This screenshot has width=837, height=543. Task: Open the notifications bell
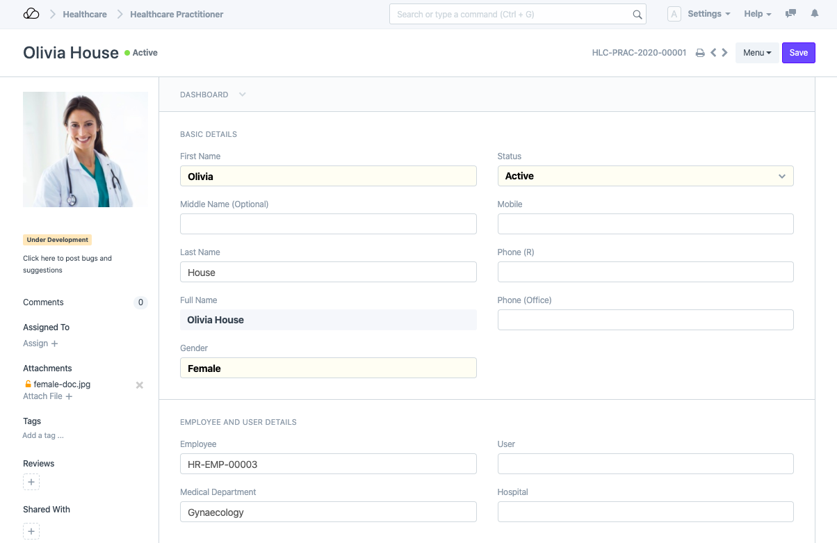815,14
